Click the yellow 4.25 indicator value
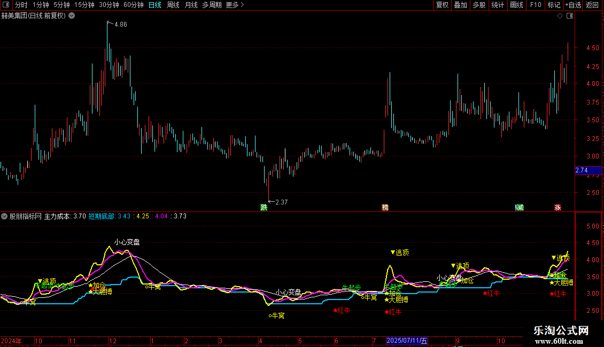604x347 pixels. pyautogui.click(x=143, y=216)
